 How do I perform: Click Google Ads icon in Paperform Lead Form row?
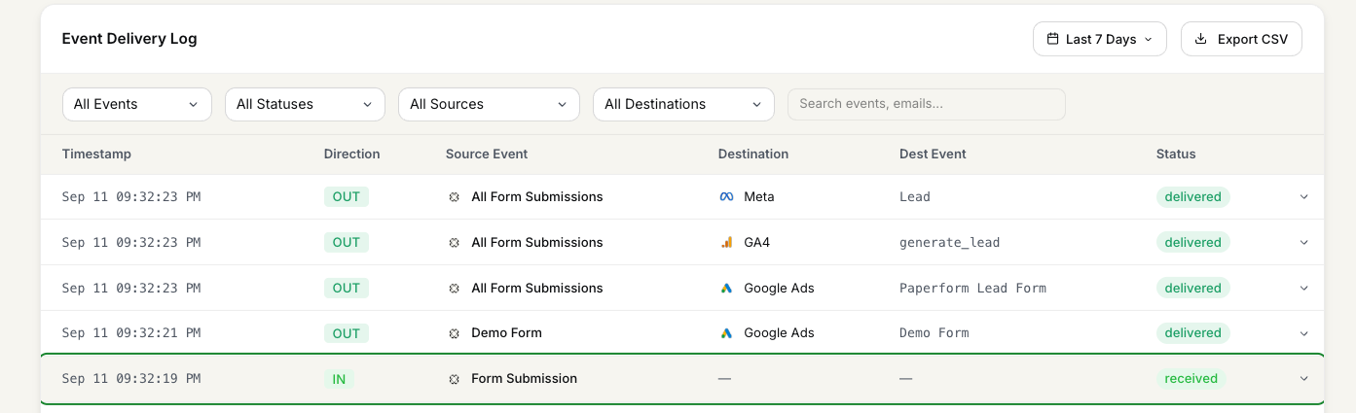(x=726, y=289)
